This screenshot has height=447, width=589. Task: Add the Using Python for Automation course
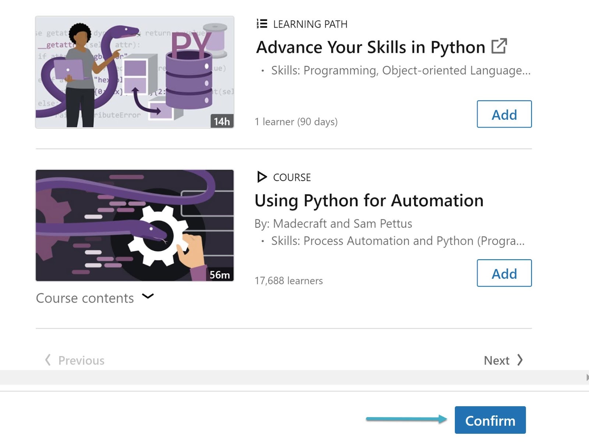point(504,273)
